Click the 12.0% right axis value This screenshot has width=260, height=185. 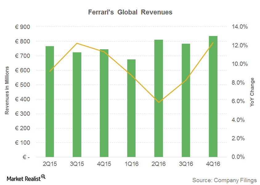point(240,45)
